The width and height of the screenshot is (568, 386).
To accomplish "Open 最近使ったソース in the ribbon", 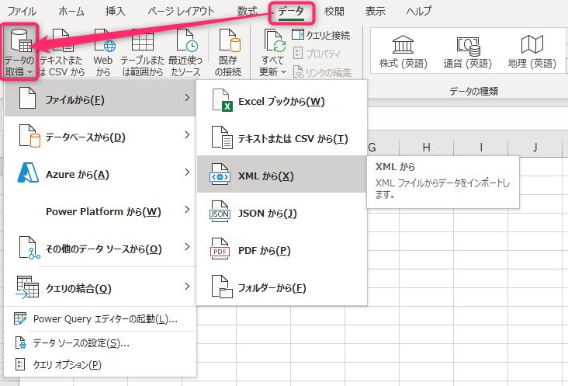I will pos(185,52).
